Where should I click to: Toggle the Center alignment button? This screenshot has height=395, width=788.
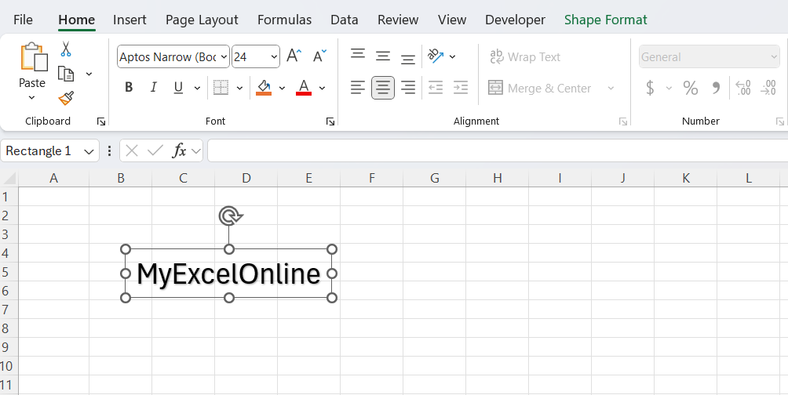383,88
